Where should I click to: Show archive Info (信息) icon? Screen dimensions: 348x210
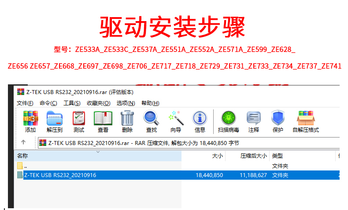coord(200,118)
